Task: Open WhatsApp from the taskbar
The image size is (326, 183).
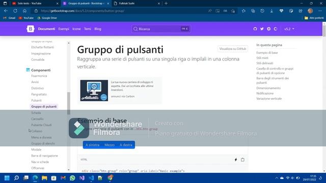Action: [x=72, y=178]
